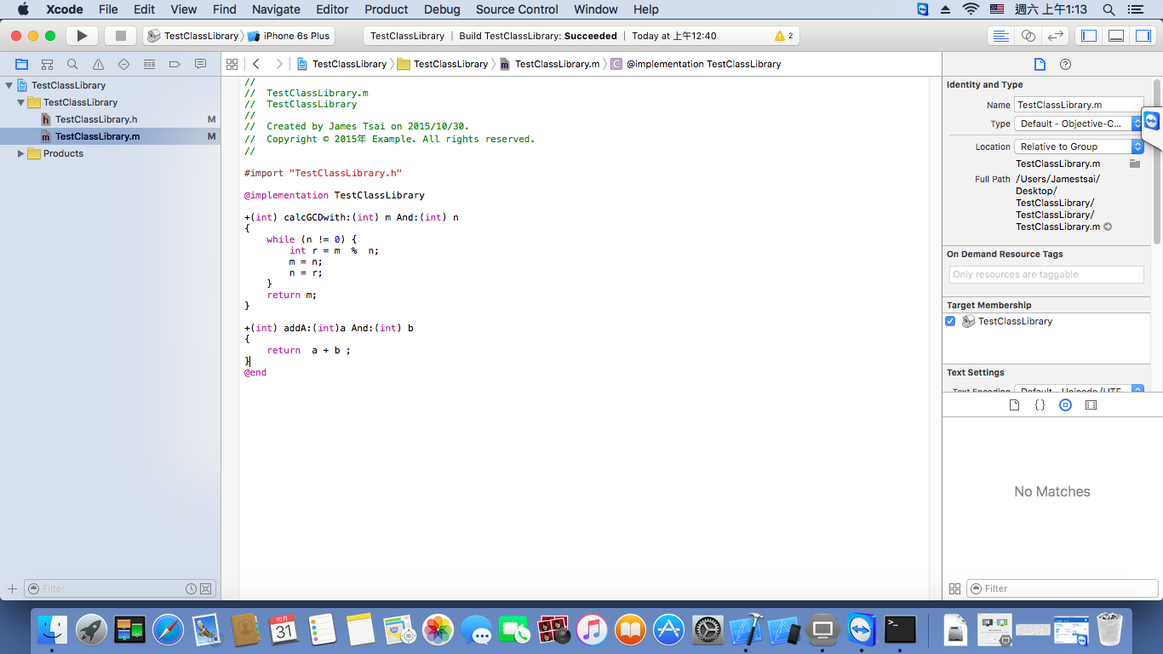Toggle recent files filter in navigator
The height and width of the screenshot is (654, 1163).
[192, 588]
